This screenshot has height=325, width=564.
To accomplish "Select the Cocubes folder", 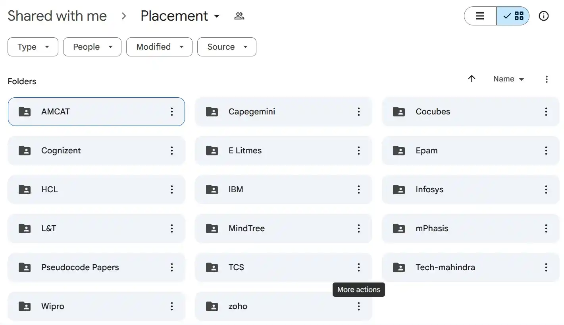I will [x=471, y=112].
